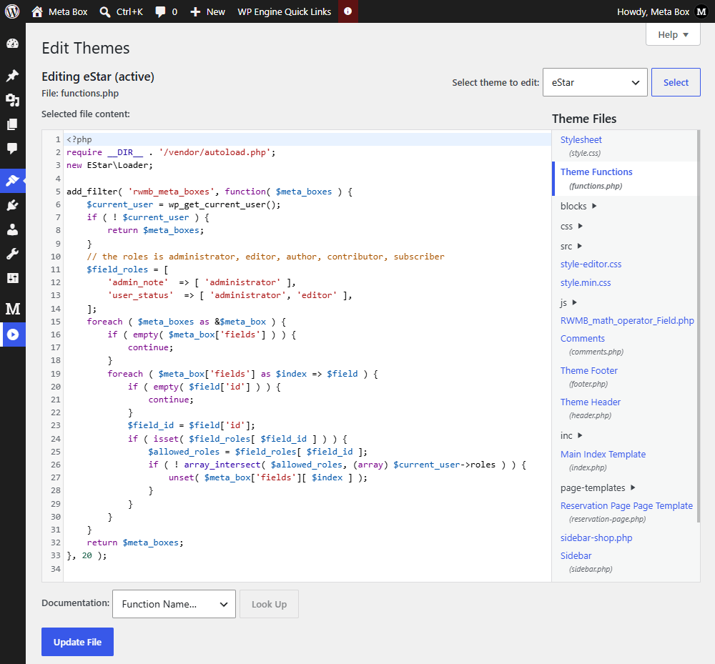Open the Plugins plug icon in sidebar
This screenshot has width=715, height=664.
[12, 205]
